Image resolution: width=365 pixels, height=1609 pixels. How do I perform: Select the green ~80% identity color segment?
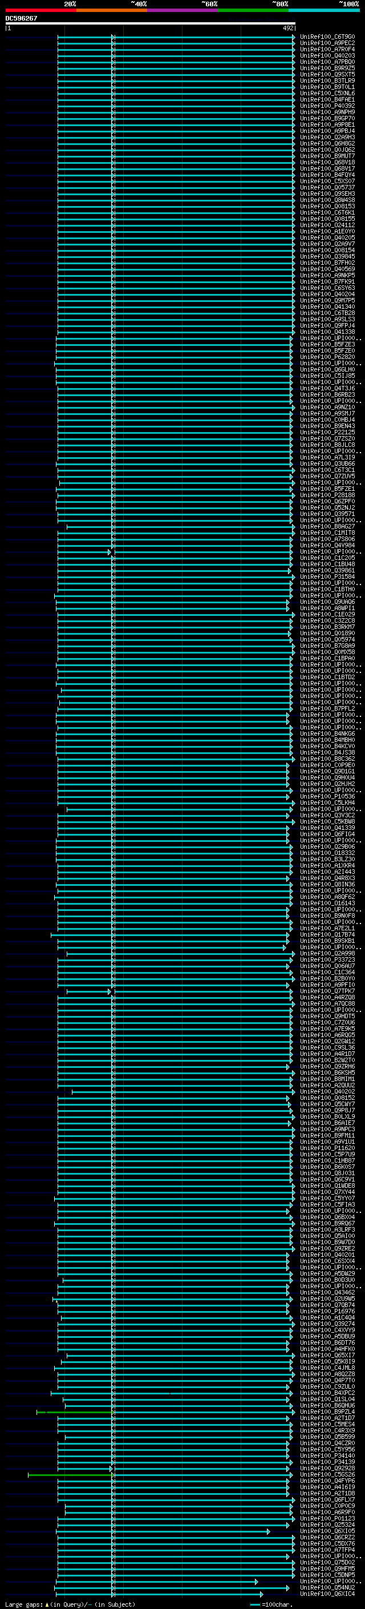tap(253, 10)
